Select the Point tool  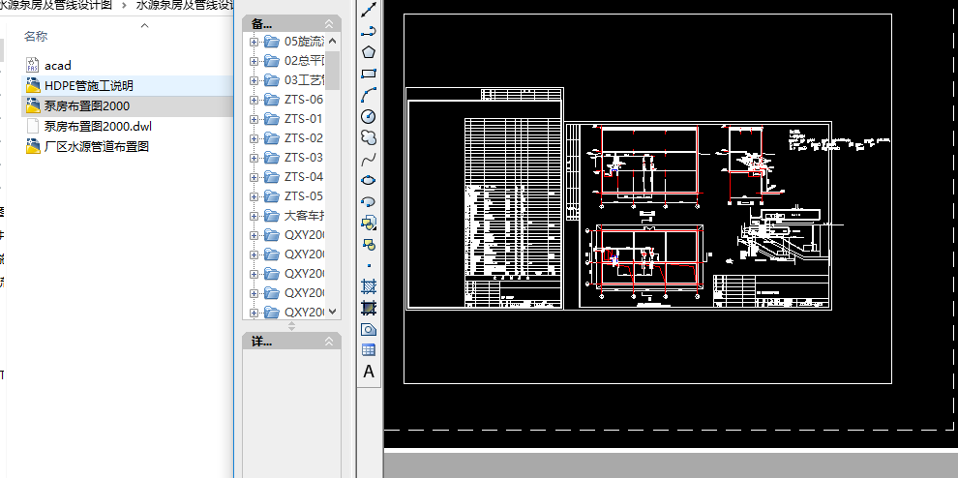tap(369, 265)
